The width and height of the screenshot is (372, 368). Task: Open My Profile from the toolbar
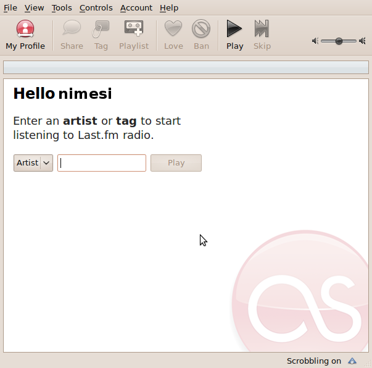pyautogui.click(x=25, y=35)
